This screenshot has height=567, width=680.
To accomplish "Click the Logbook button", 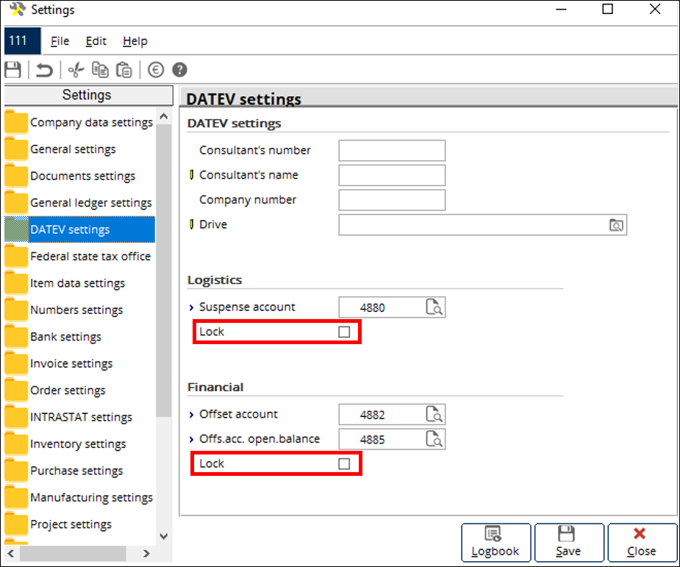I will click(x=495, y=542).
